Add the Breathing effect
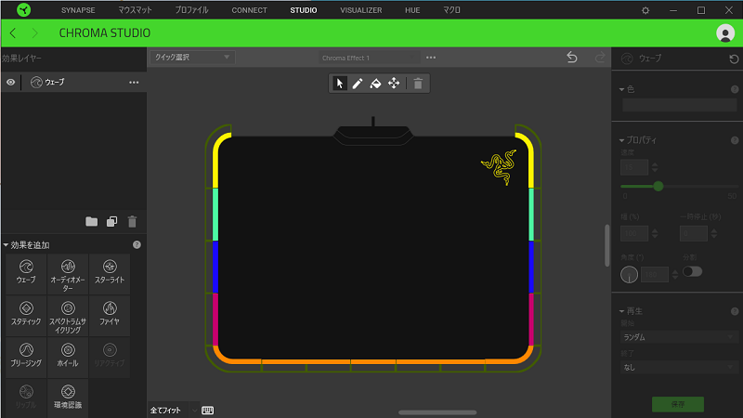Viewport: 743px width, 418px height. [26, 358]
